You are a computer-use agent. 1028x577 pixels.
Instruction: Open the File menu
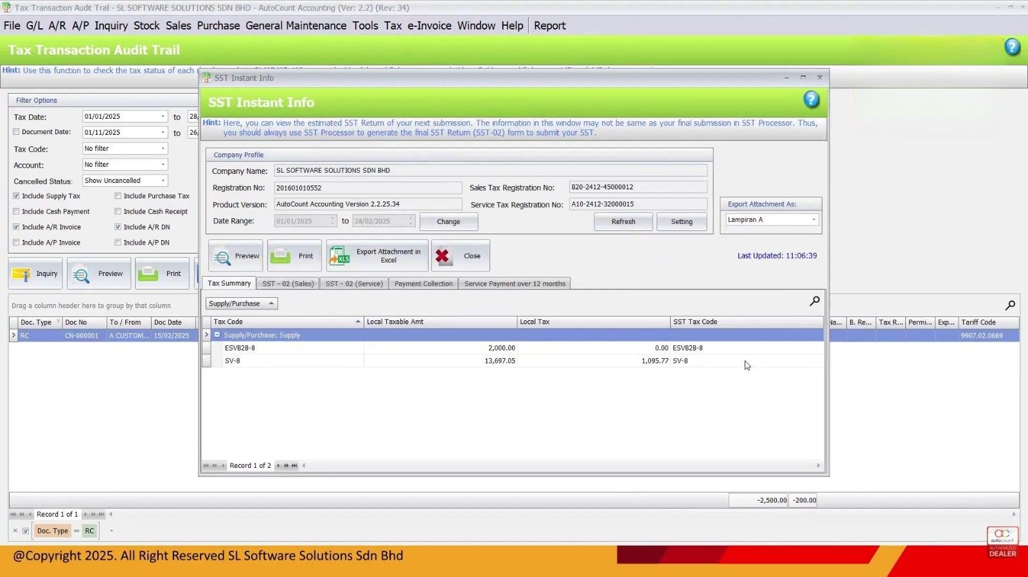[x=12, y=26]
